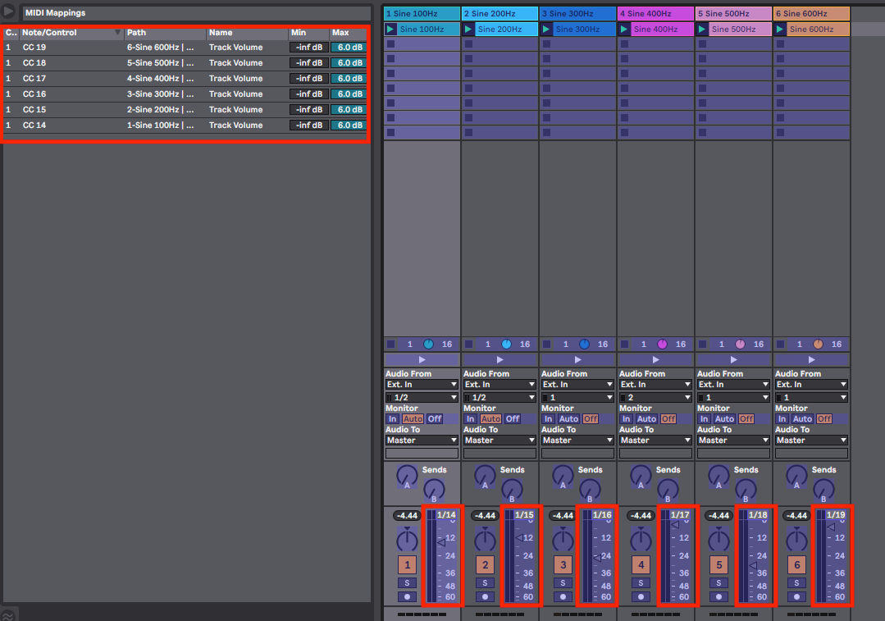Solo track 5 with the S button
Viewport: 885px width, 621px height.
click(718, 582)
